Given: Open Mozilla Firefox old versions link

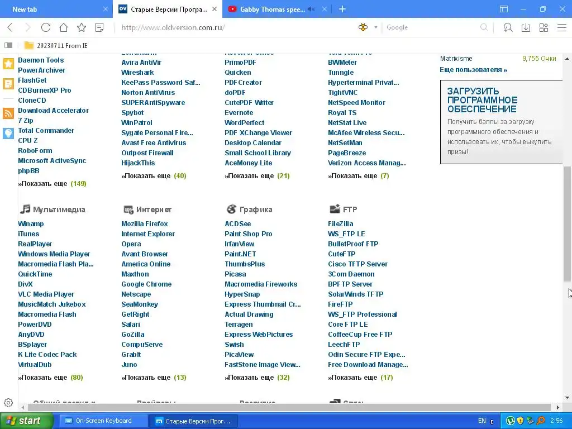Looking at the screenshot, I should [145, 223].
